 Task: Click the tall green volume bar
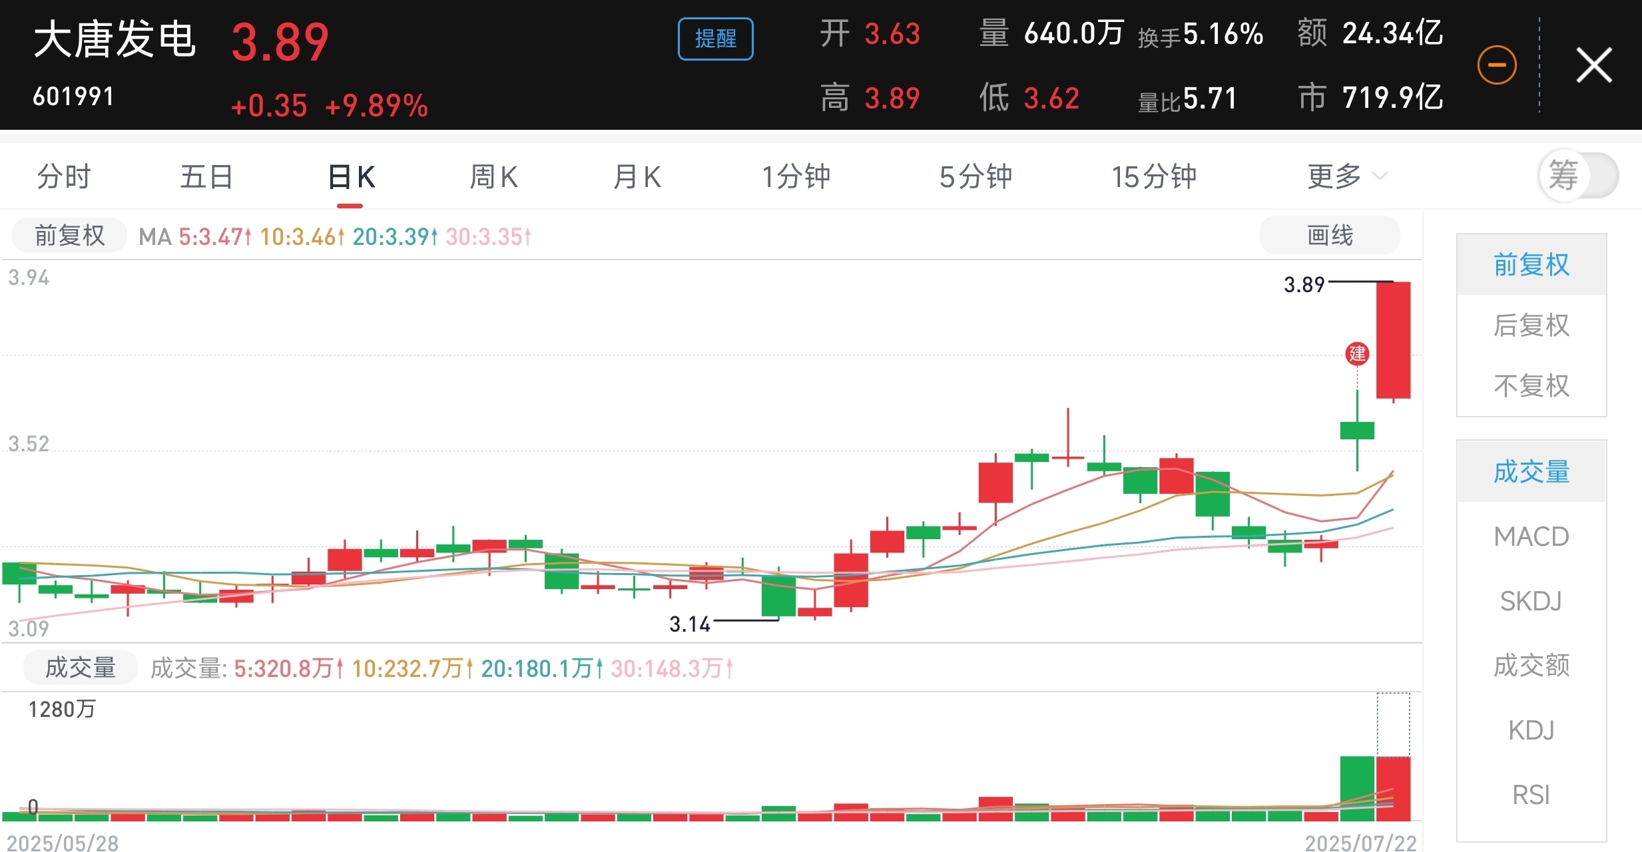point(1357,788)
